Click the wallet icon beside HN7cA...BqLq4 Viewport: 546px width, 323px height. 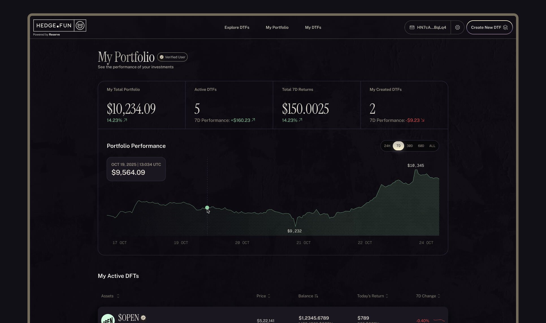(412, 27)
